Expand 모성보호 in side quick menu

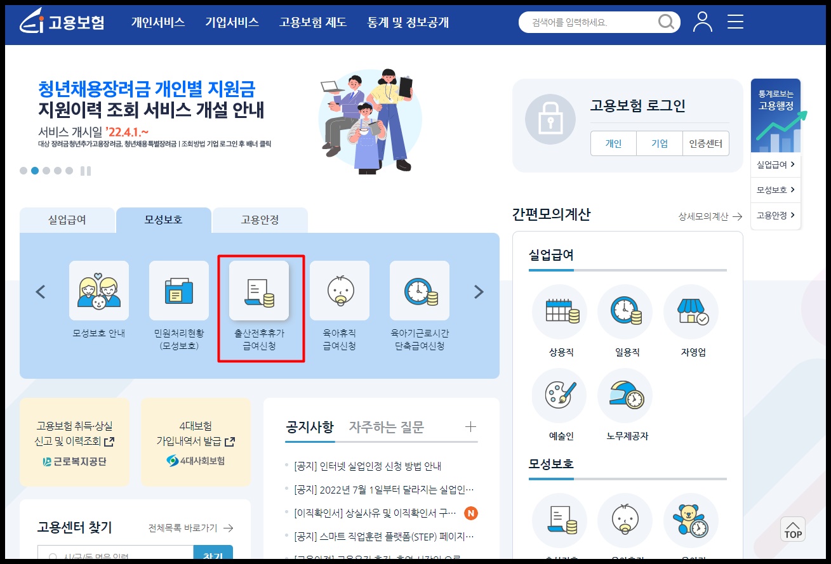776,190
